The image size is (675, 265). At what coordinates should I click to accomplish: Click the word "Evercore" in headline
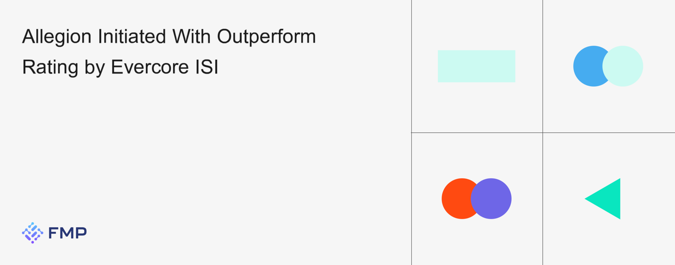(150, 67)
